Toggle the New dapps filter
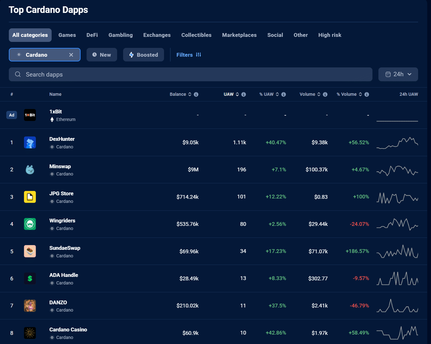 [102, 55]
